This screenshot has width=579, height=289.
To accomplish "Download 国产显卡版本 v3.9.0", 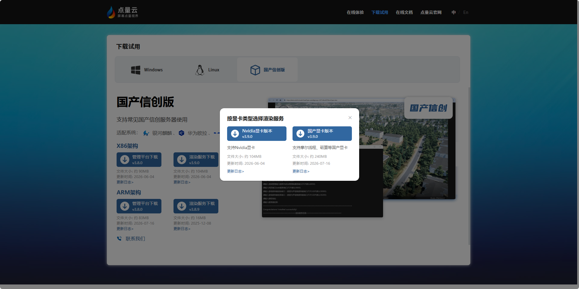I will pos(322,134).
